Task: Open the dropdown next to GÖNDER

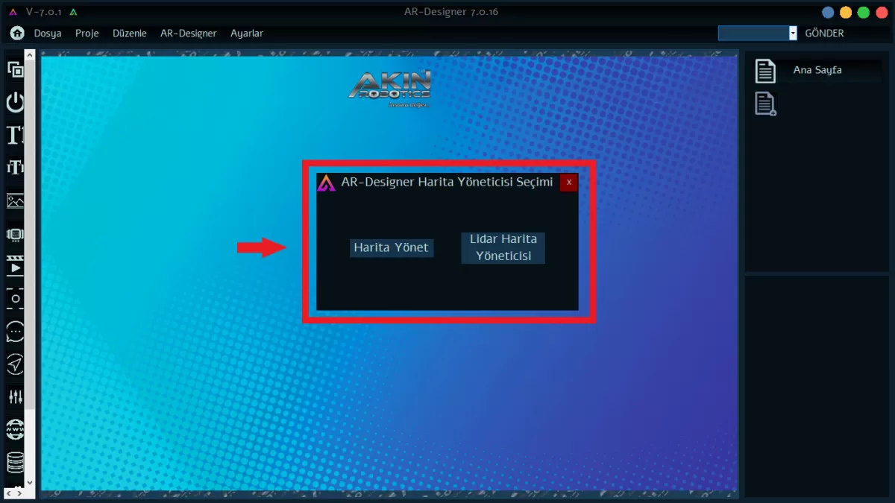Action: pyautogui.click(x=793, y=34)
